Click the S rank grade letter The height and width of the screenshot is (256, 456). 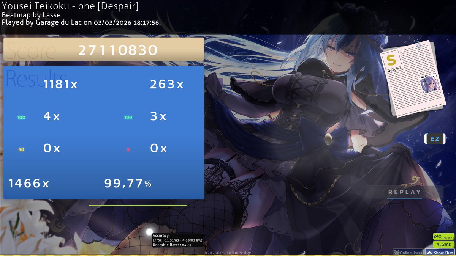tap(391, 60)
